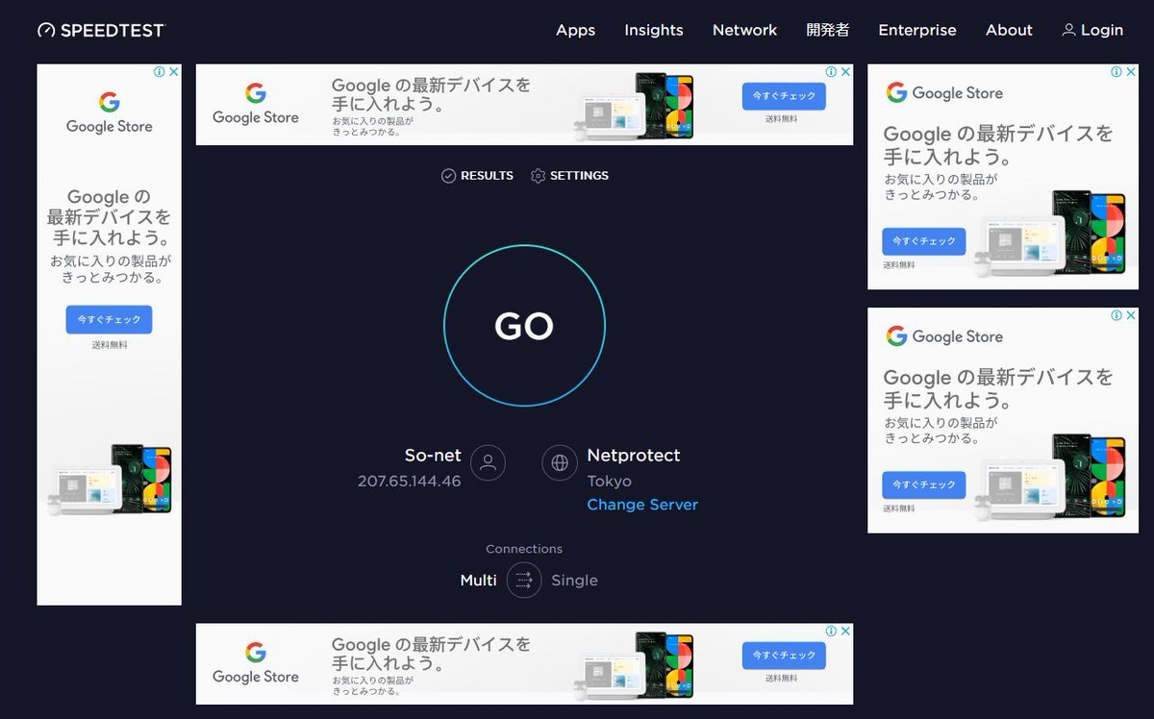Click 今すぐチェック in lower right ad

(923, 483)
